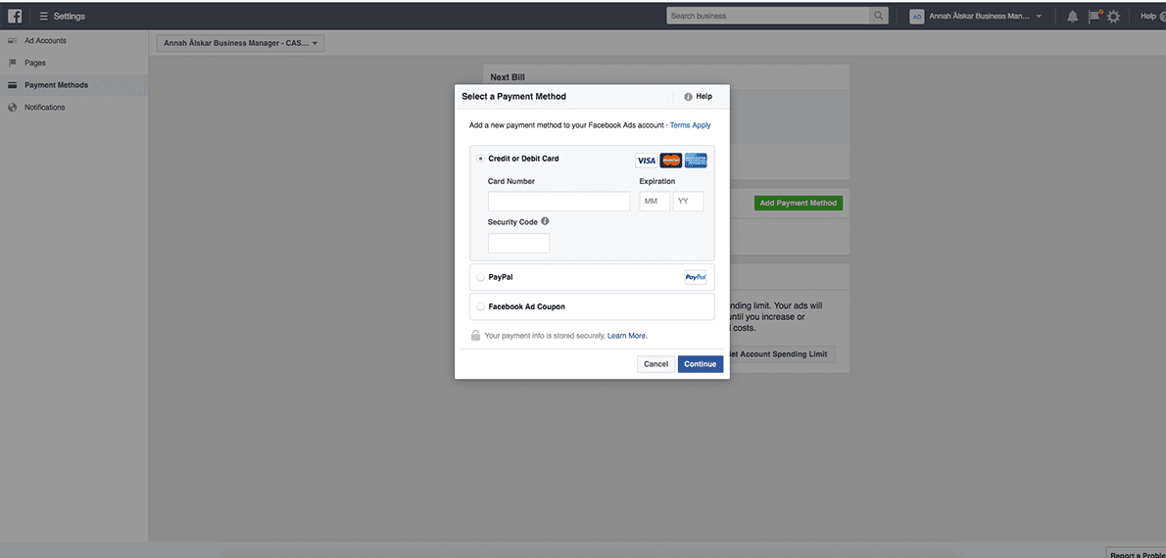
Task: Click the Card Number input field
Action: (559, 202)
